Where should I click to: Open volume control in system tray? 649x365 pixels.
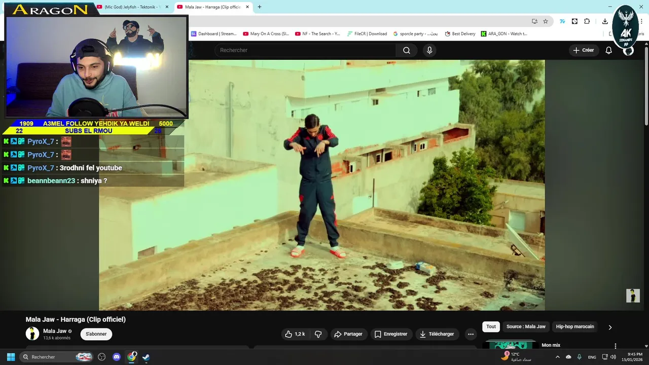pos(614,357)
